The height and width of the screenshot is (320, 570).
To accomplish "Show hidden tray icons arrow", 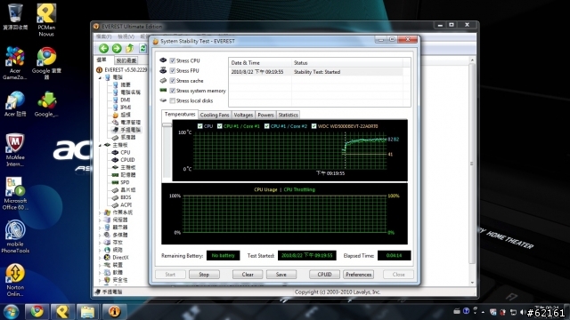I will point(483,312).
